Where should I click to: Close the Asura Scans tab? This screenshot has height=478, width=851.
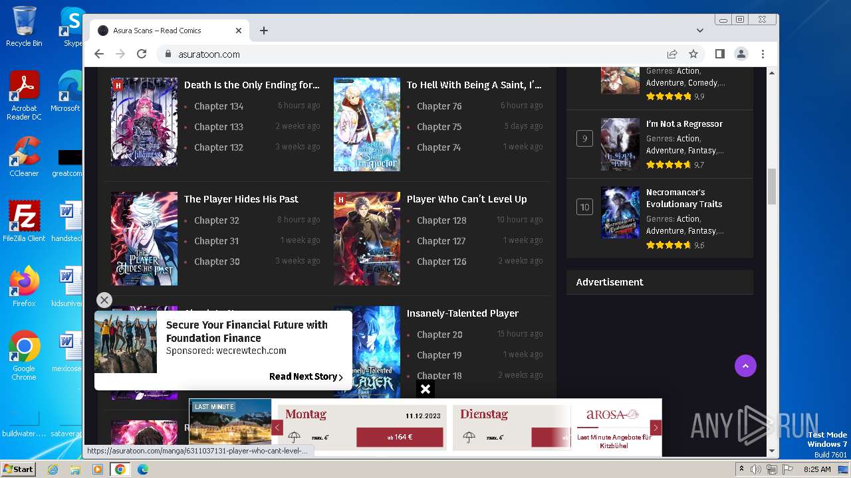click(x=239, y=31)
